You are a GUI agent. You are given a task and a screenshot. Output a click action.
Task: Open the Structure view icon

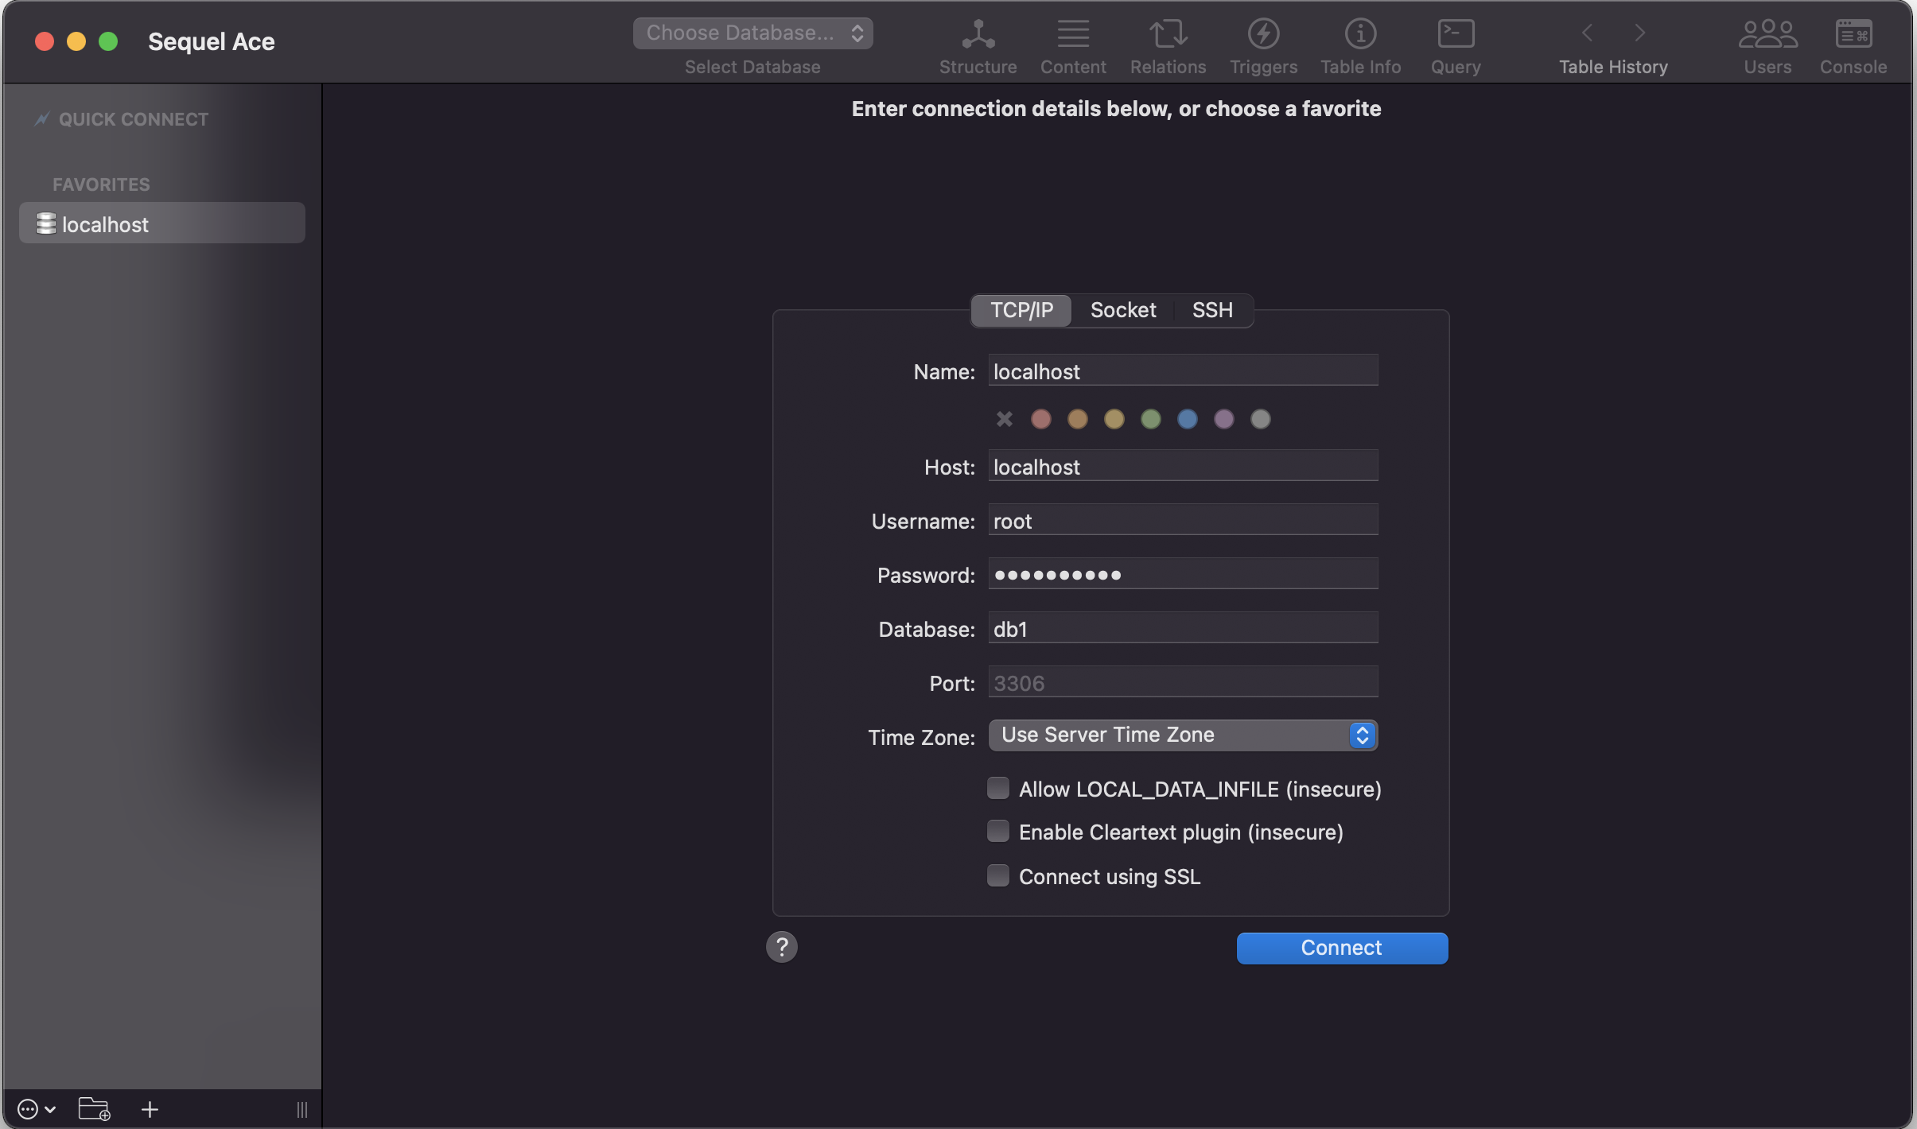coord(978,34)
